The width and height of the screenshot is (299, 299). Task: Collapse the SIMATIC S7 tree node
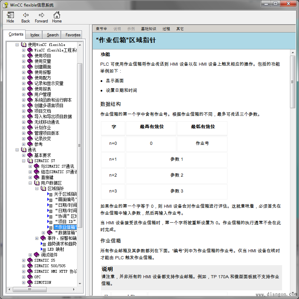(x=24, y=161)
